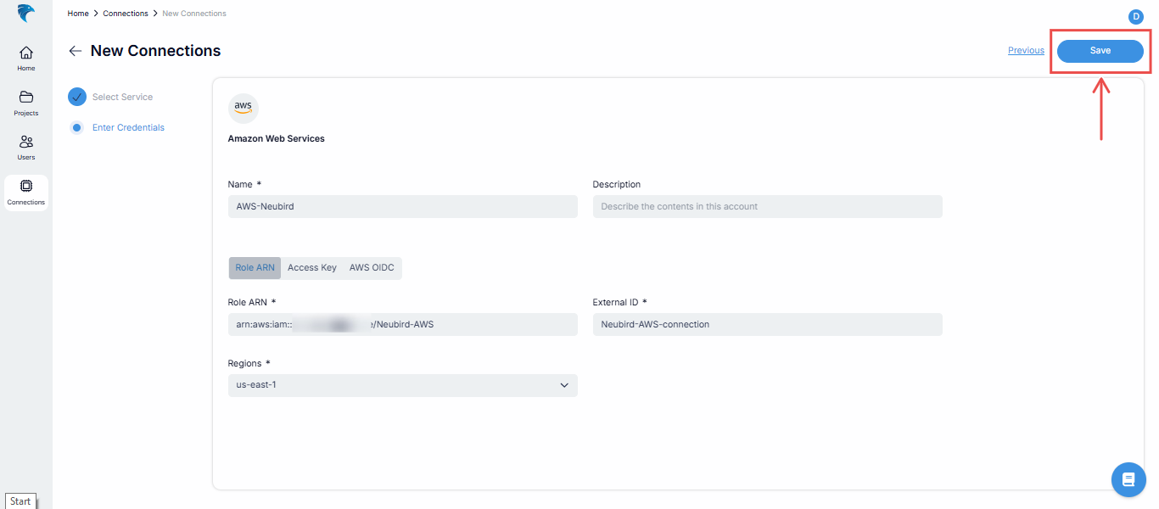
Task: Click the back arrow next to New Connections
Action: click(76, 51)
